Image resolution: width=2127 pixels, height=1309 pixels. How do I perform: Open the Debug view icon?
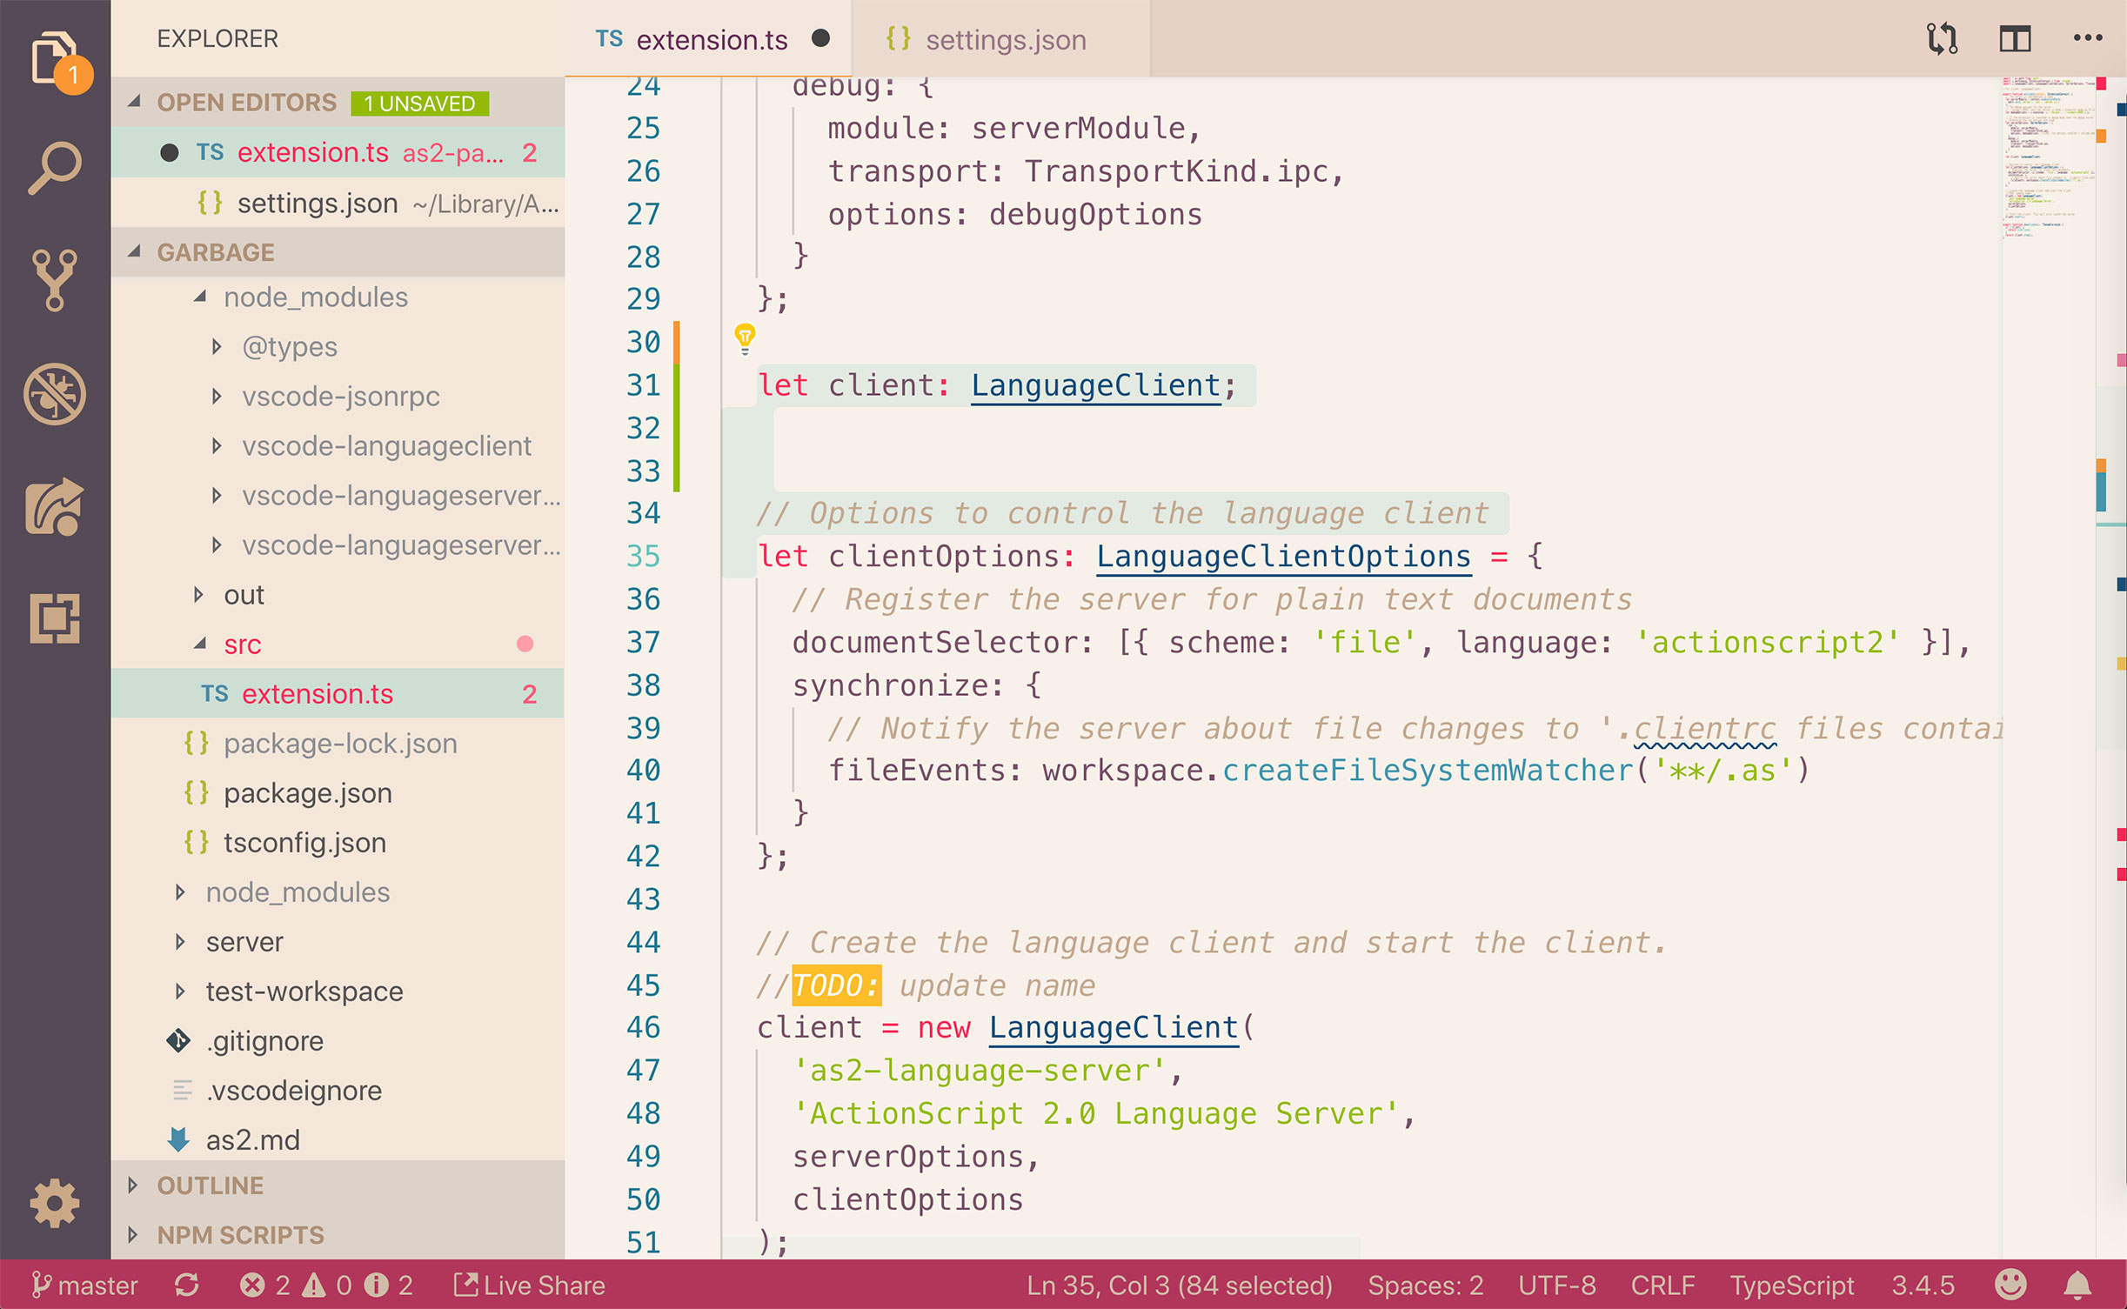54,394
